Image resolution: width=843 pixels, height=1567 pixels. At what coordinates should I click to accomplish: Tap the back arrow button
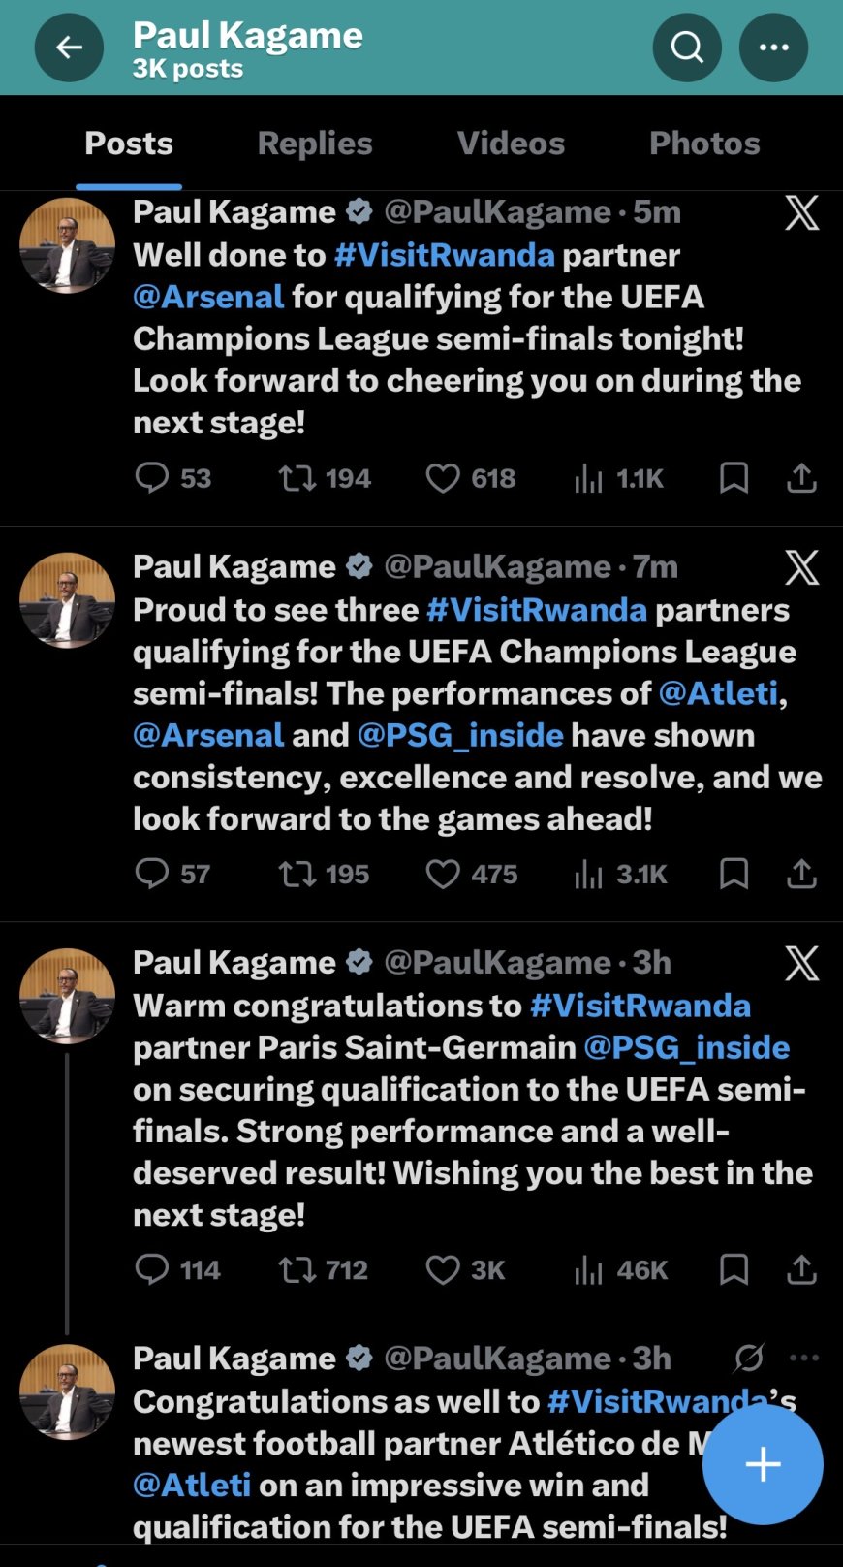(69, 48)
